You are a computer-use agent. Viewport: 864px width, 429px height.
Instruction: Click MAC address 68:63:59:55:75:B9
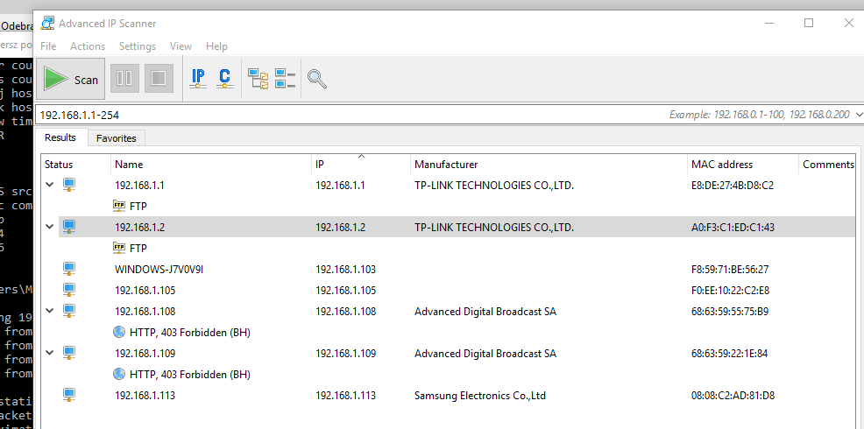(x=730, y=311)
